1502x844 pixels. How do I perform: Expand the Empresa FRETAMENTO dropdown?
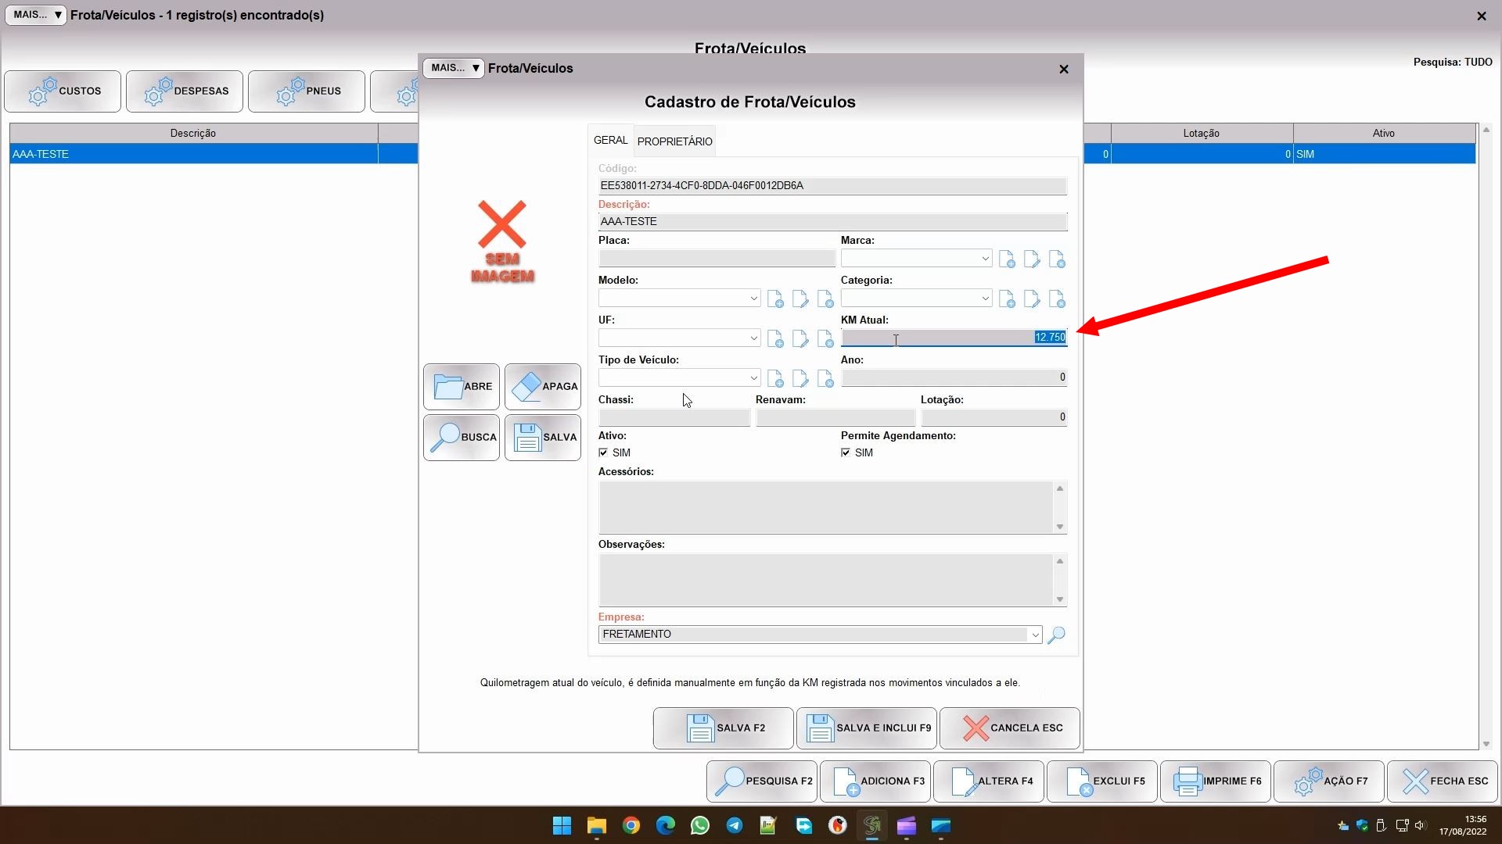[1035, 635]
